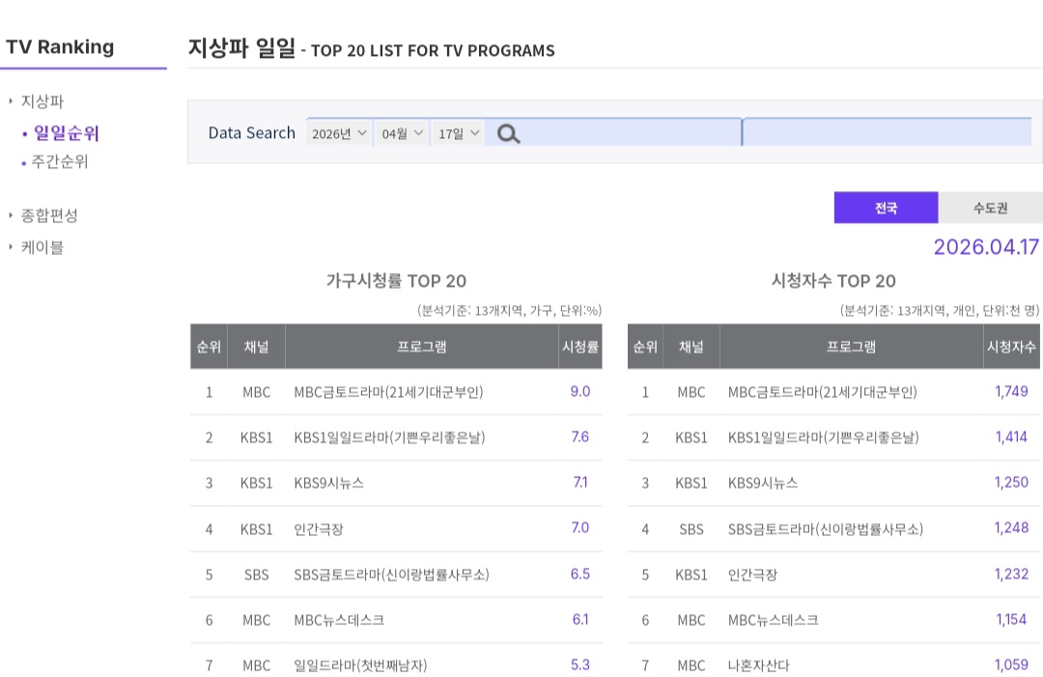Image resolution: width=1043 pixels, height=677 pixels.
Task: Click the 9.0 rating value
Action: 580,391
